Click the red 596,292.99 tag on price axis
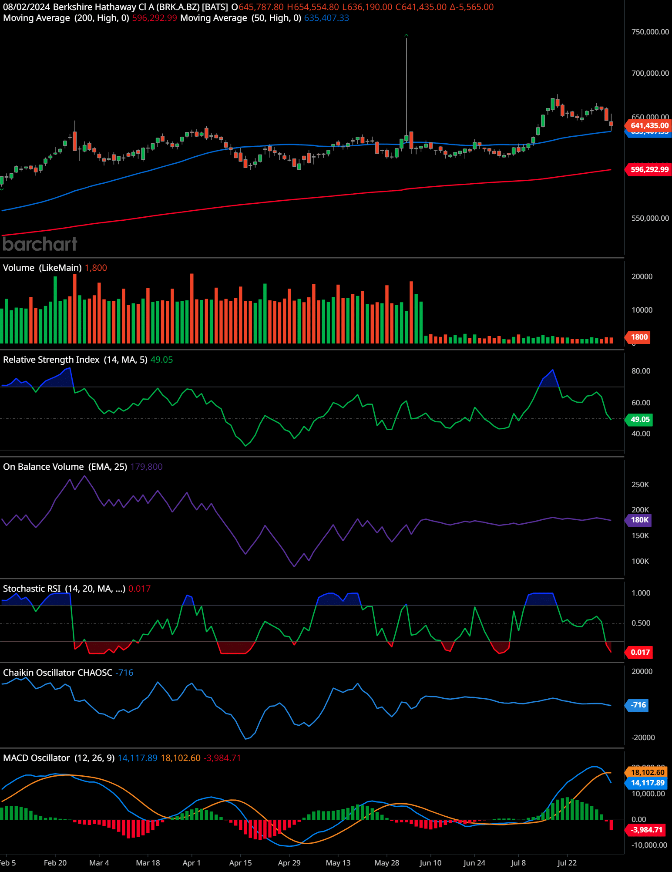672x872 pixels. pos(649,169)
